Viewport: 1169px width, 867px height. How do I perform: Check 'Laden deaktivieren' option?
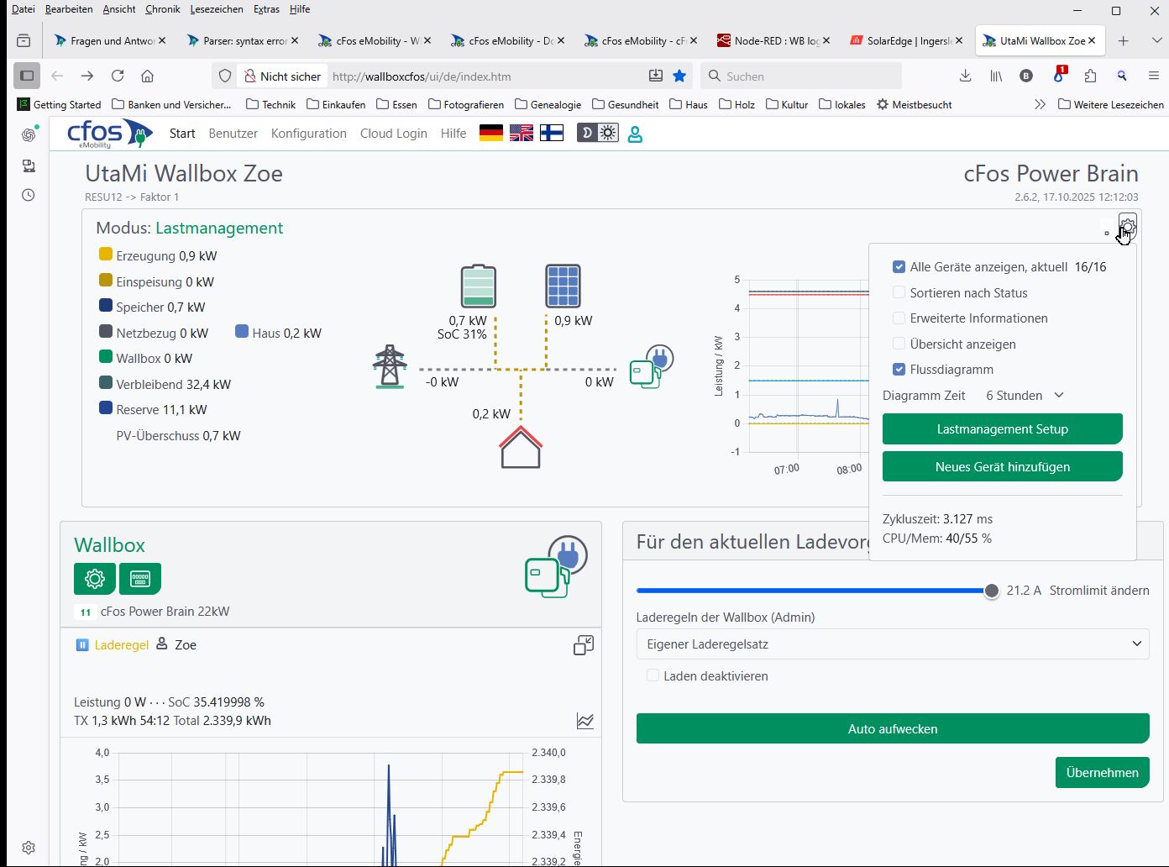point(653,676)
